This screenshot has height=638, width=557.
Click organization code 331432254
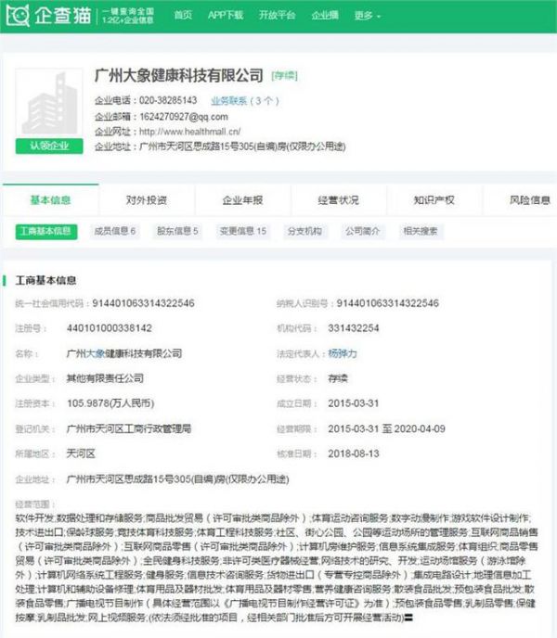pyautogui.click(x=354, y=328)
